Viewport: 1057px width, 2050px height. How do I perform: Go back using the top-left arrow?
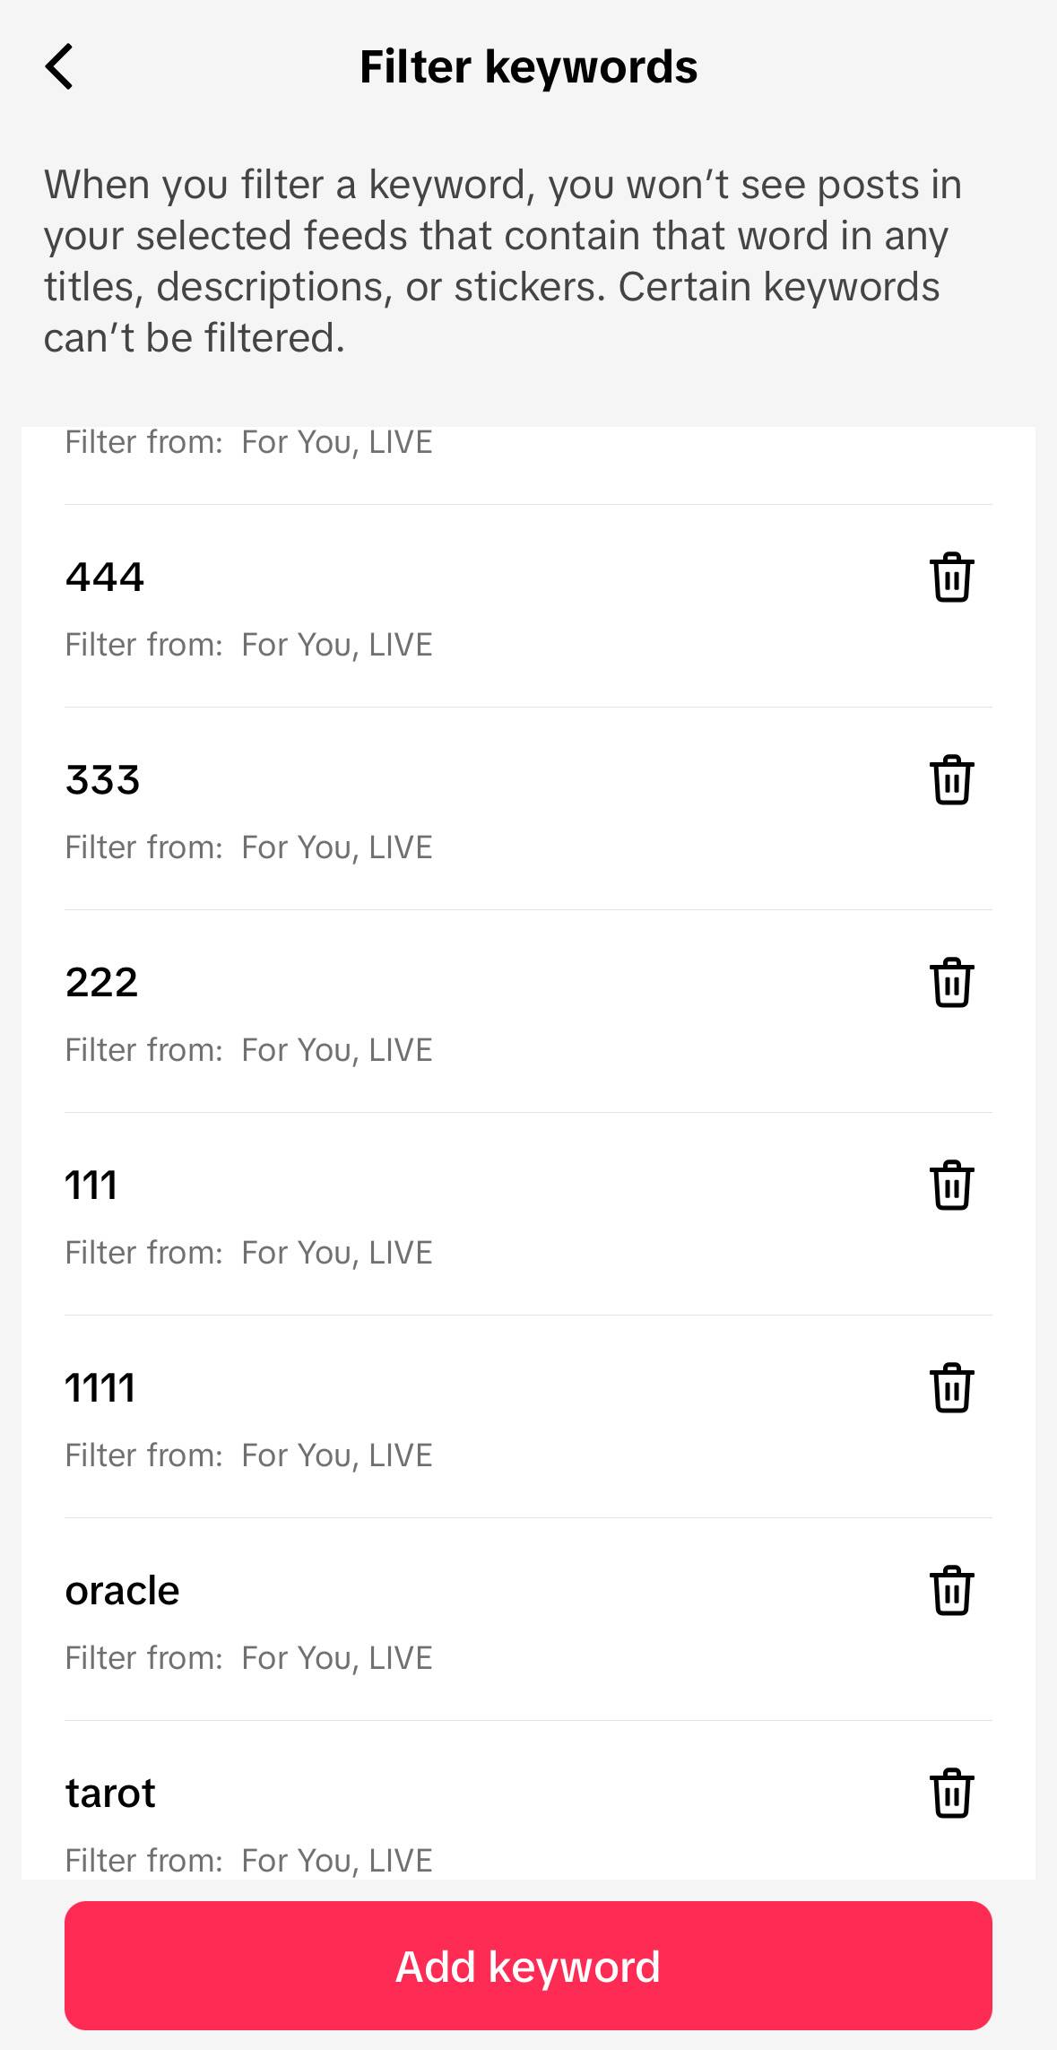coord(59,66)
